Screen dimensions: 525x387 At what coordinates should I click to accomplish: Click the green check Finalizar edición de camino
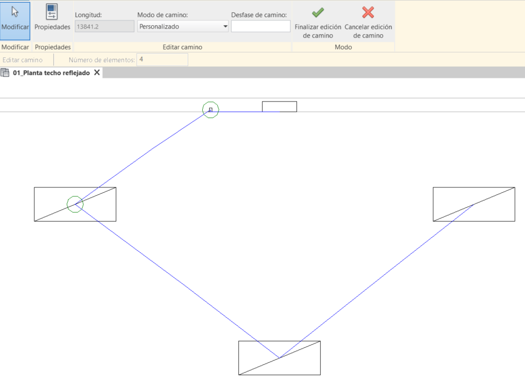[x=318, y=22]
